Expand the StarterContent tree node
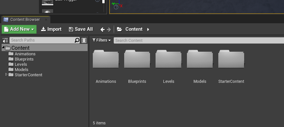 tap(6, 75)
